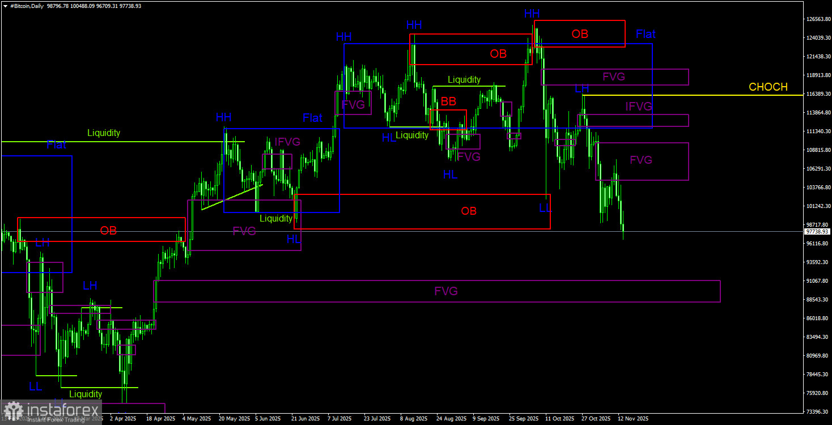Click the 91067.80 price axis label

pyautogui.click(x=816, y=281)
